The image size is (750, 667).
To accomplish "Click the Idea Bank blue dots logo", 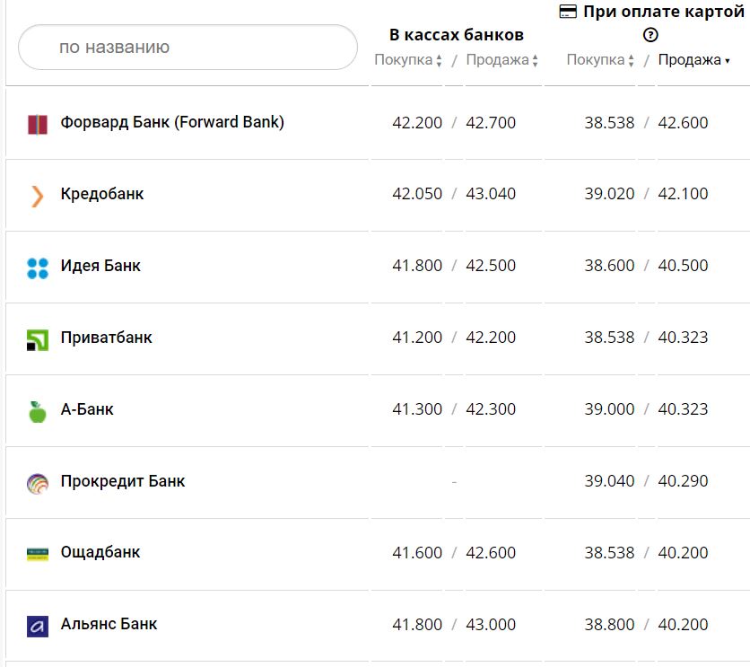I will pos(37,268).
